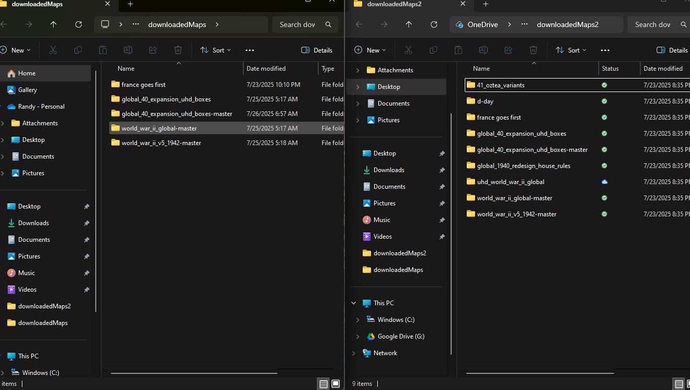The height and width of the screenshot is (390, 690).
Task: Open new tab in downloadedMaps2 window
Action: tap(485, 4)
